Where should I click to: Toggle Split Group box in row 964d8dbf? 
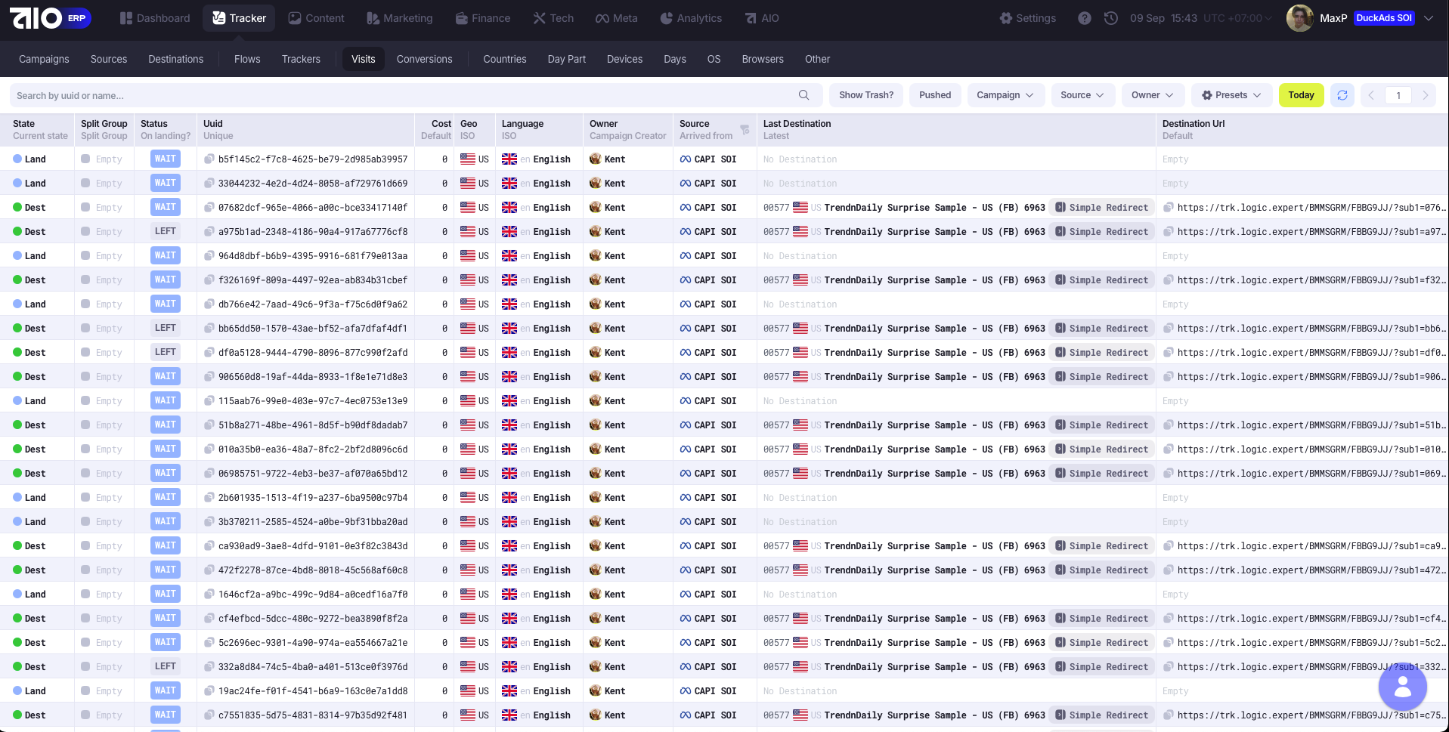click(85, 256)
